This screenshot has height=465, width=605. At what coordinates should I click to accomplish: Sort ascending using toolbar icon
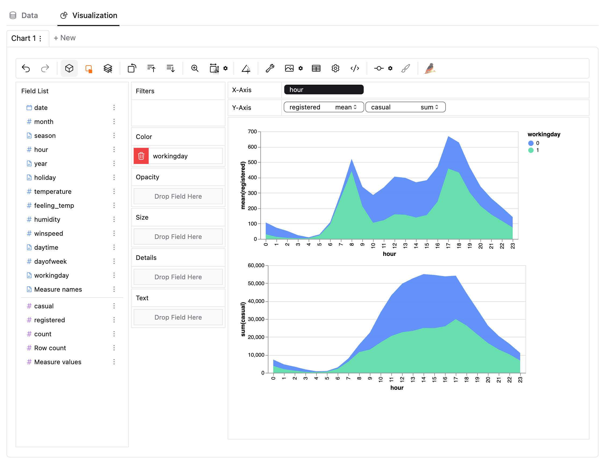pos(151,68)
